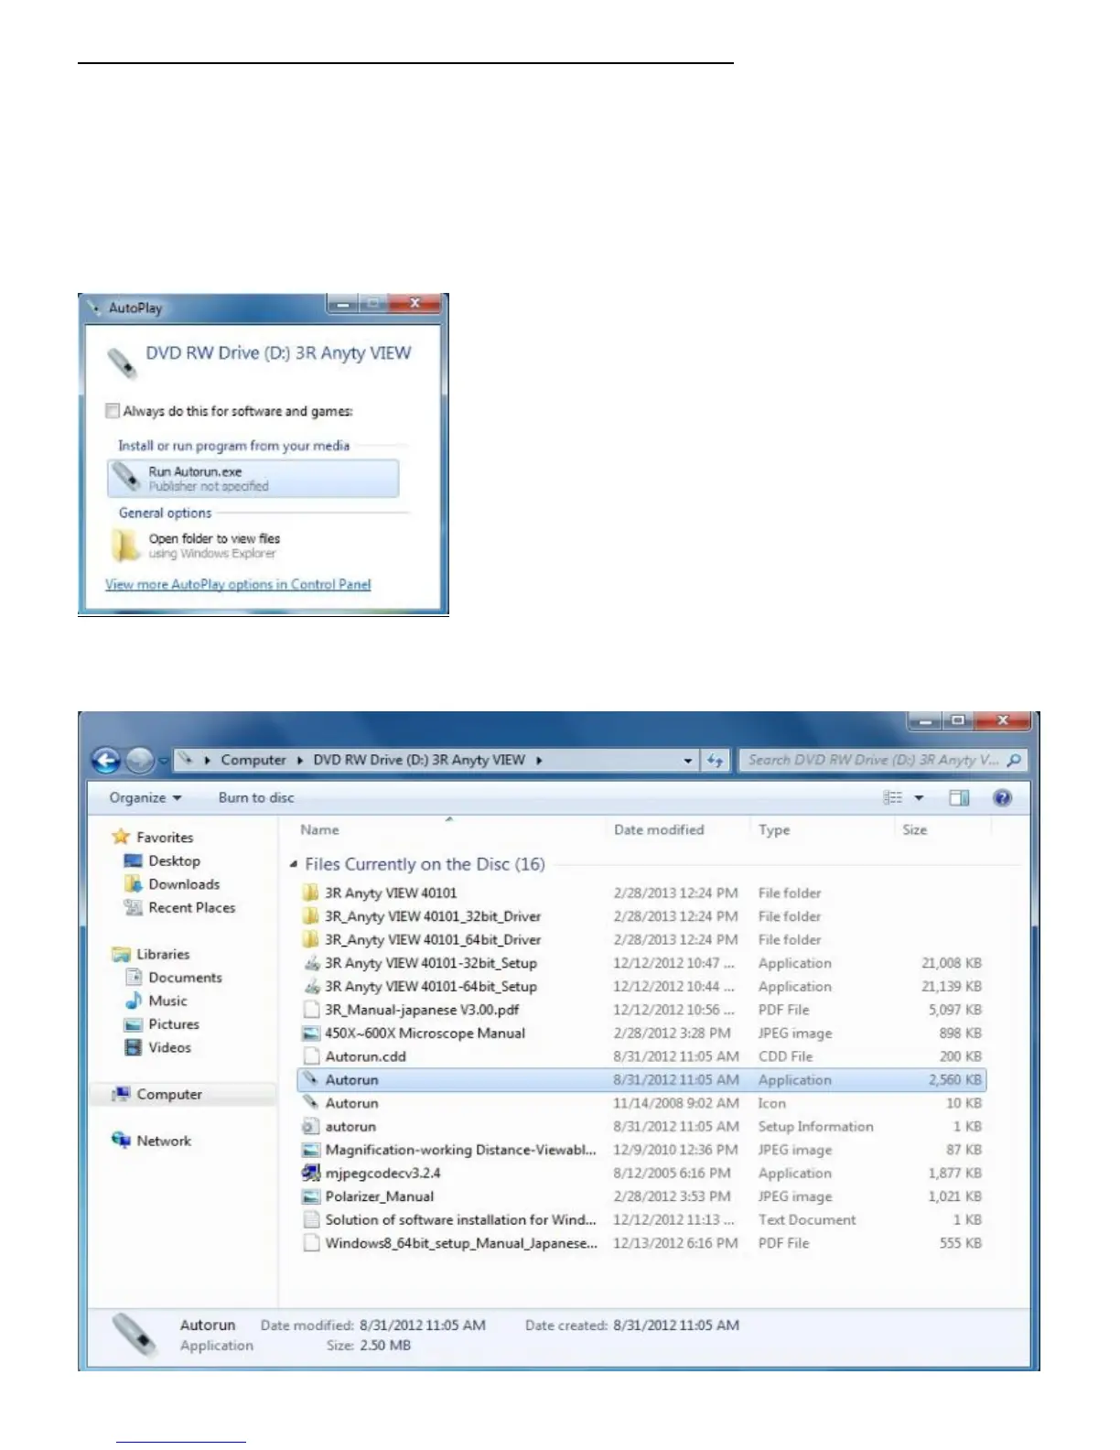The width and height of the screenshot is (1120, 1450).
Task: Click the Autorun Icon file's icon (10 KB)
Action: (311, 1103)
